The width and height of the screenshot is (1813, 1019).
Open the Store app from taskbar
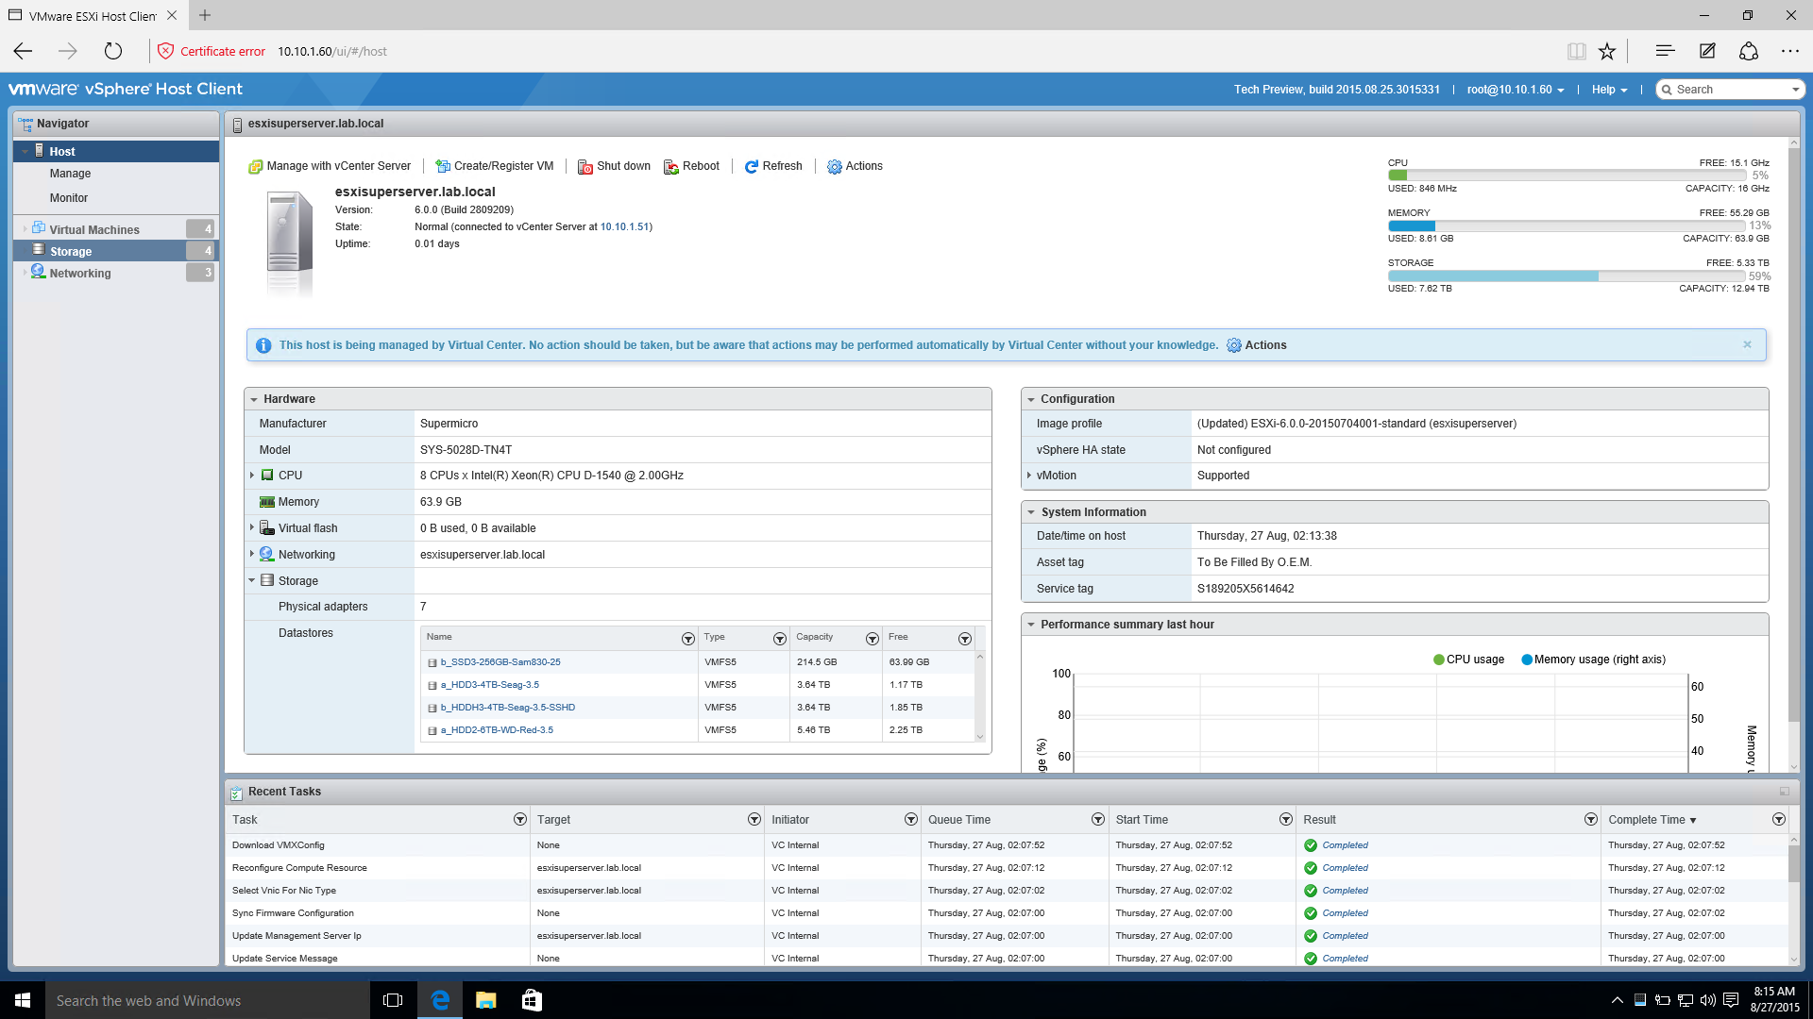click(532, 1000)
